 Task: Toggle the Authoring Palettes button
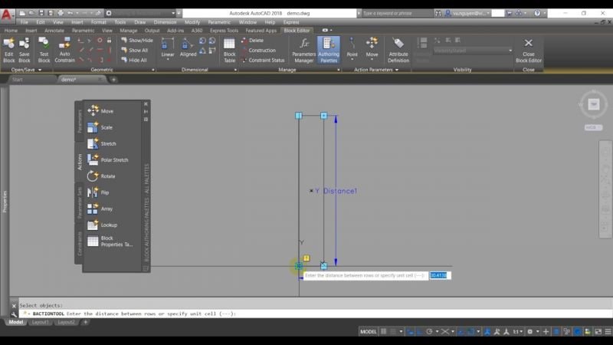click(329, 51)
